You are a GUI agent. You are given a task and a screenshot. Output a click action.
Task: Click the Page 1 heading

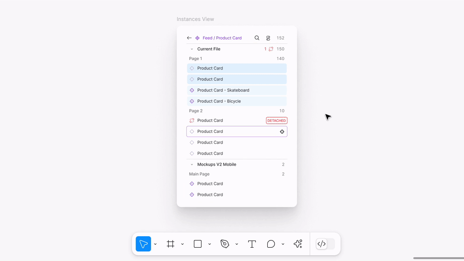pos(196,59)
